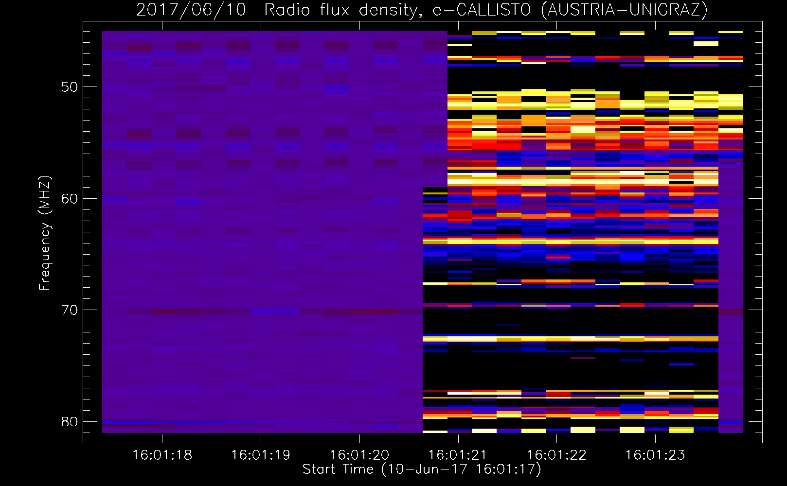Click the 70 frequency tick label
The width and height of the screenshot is (787, 486).
[70, 310]
